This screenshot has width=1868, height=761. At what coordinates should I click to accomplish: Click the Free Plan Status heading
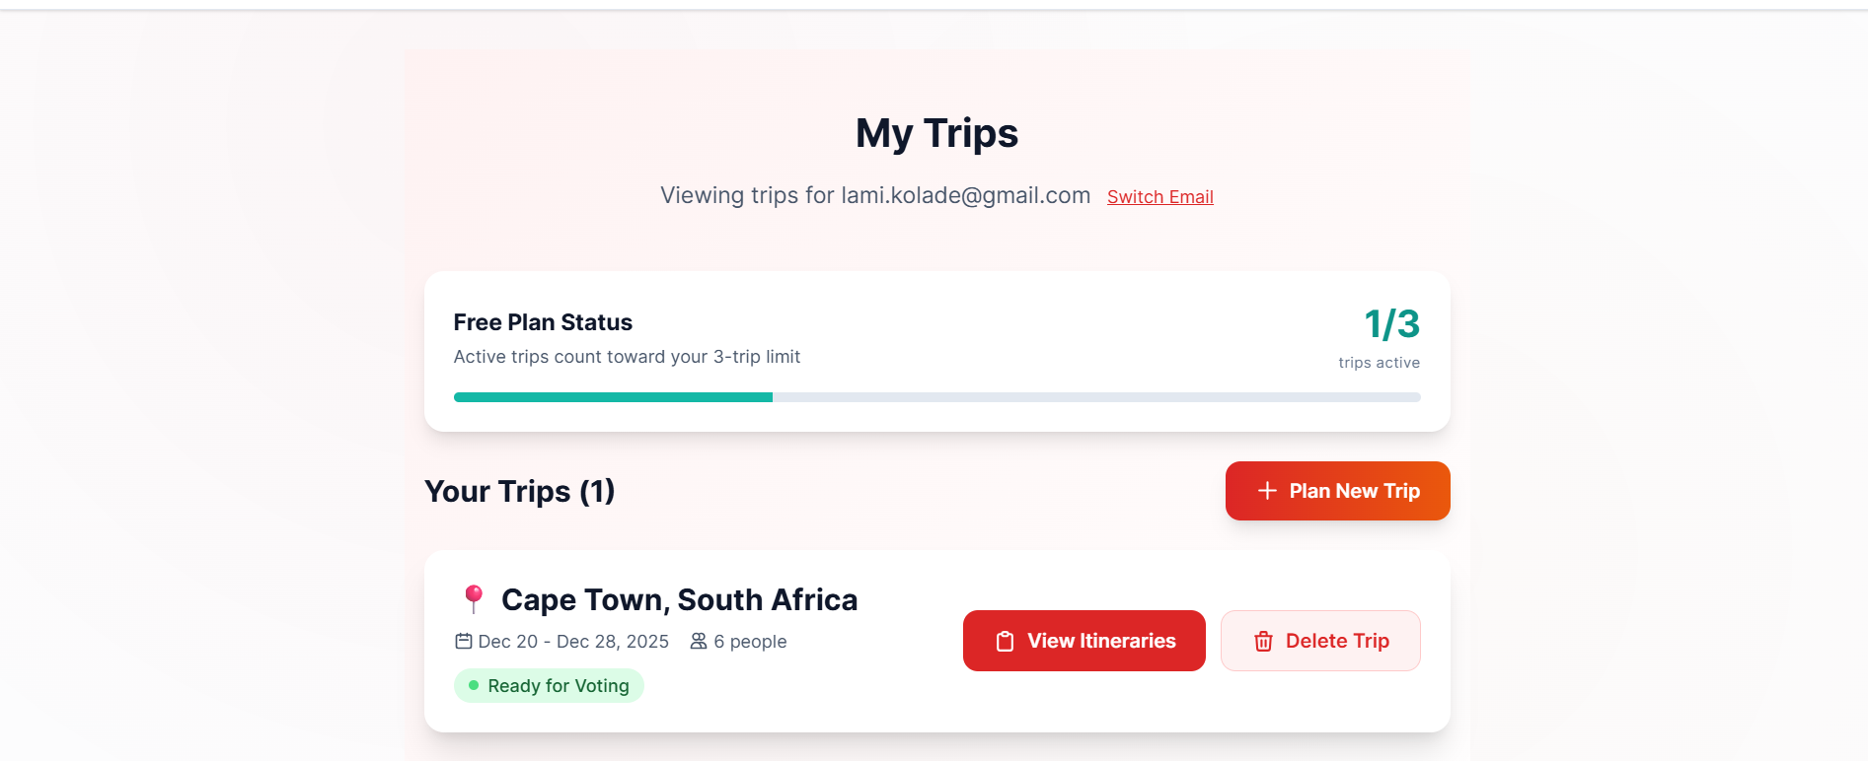(543, 322)
